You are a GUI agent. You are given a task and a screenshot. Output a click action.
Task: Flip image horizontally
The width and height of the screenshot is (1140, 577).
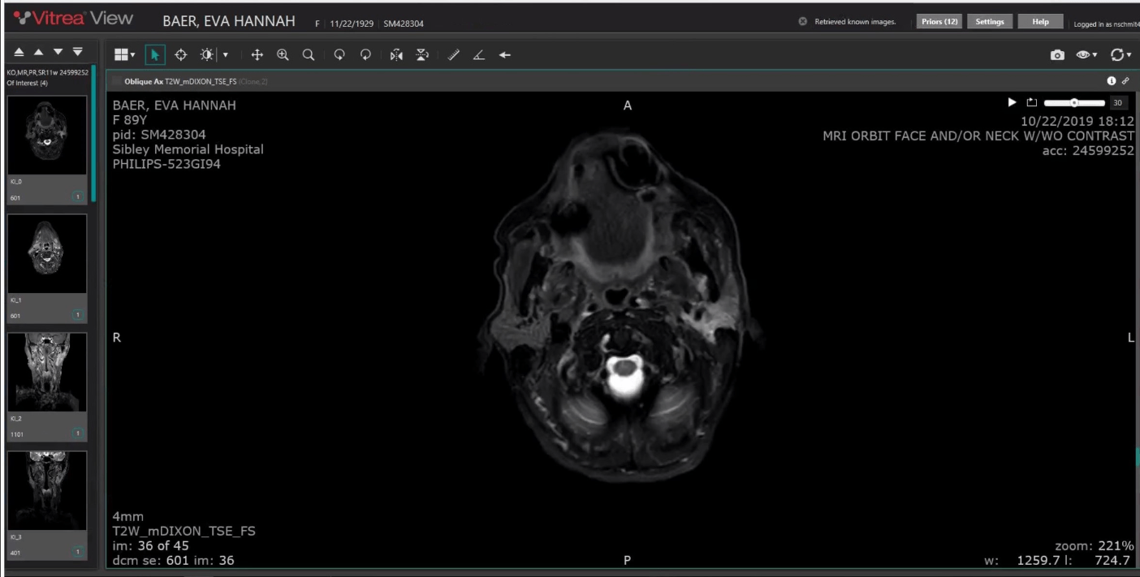pos(396,54)
